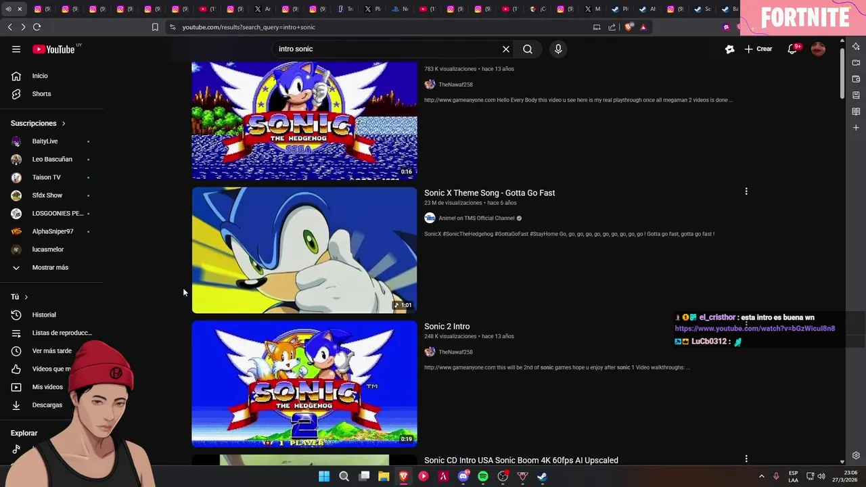866x487 pixels.
Task: Switch to the Ne tab
Action: tap(400, 9)
